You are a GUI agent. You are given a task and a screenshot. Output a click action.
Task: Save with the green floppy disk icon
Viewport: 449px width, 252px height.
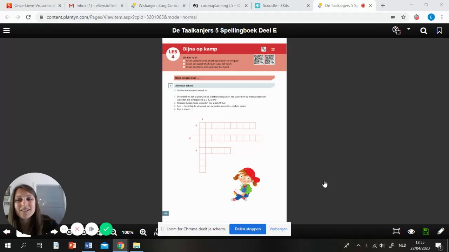point(426,231)
